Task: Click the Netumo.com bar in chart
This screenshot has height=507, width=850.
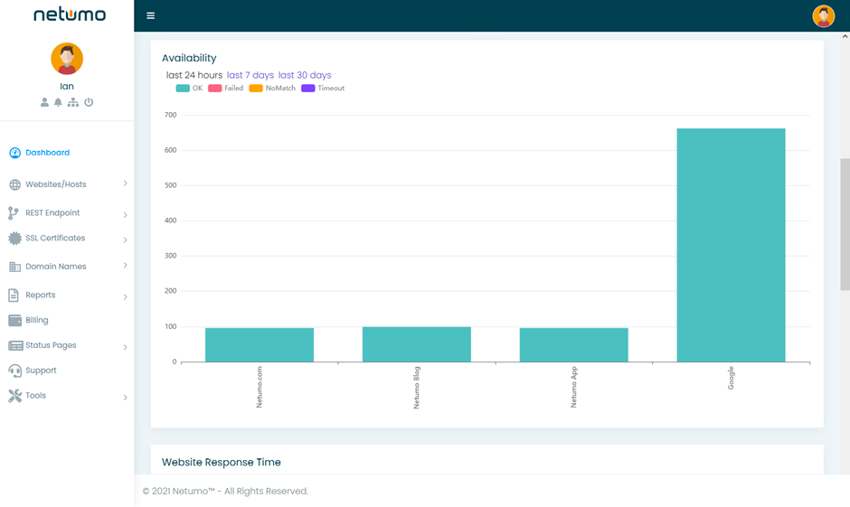Action: [260, 345]
